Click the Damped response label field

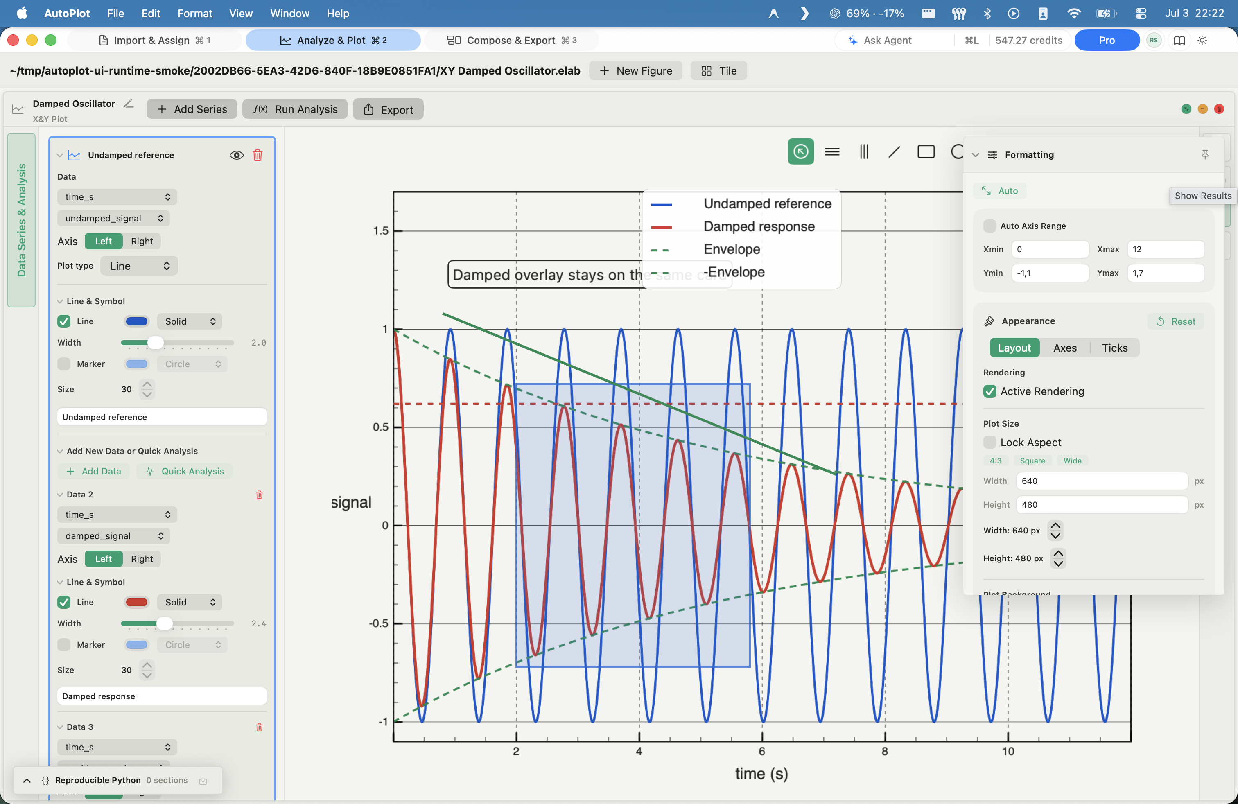click(162, 696)
